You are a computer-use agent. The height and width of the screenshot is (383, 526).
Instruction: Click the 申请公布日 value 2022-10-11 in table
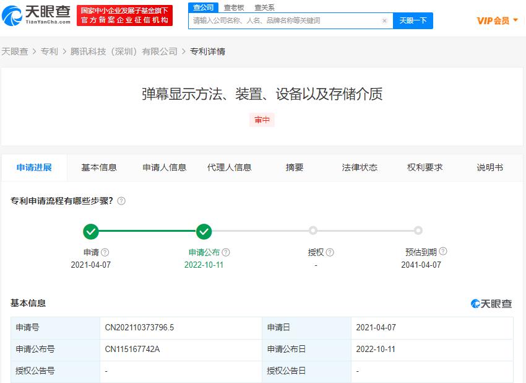tap(376, 349)
